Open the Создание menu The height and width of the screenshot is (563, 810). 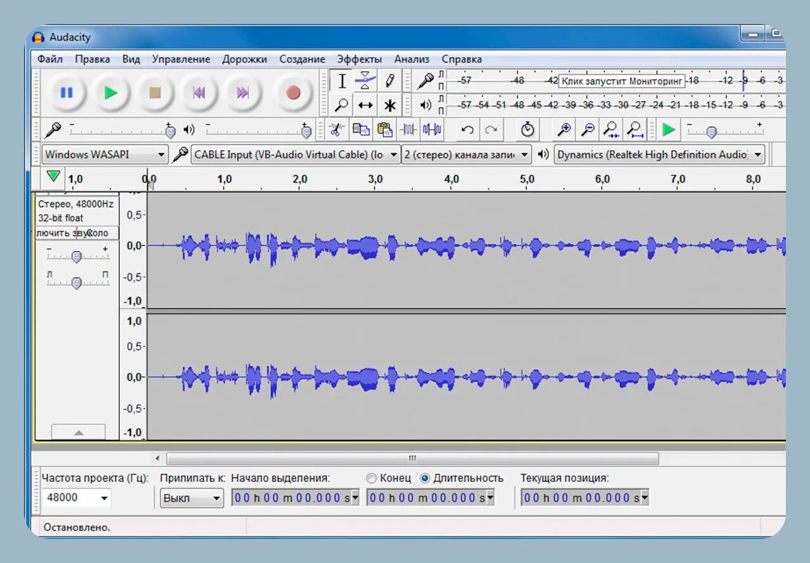(302, 59)
